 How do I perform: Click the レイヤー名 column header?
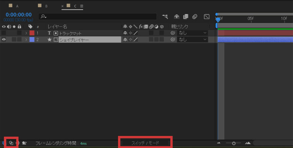(x=57, y=27)
